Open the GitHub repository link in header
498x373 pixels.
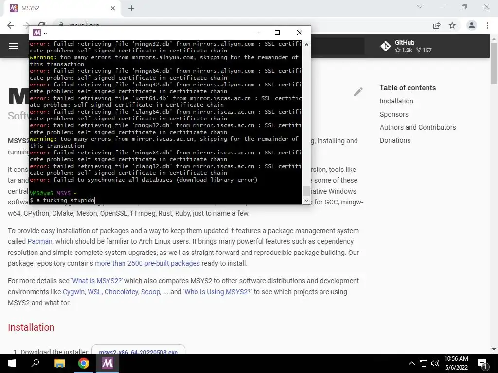[x=406, y=46]
